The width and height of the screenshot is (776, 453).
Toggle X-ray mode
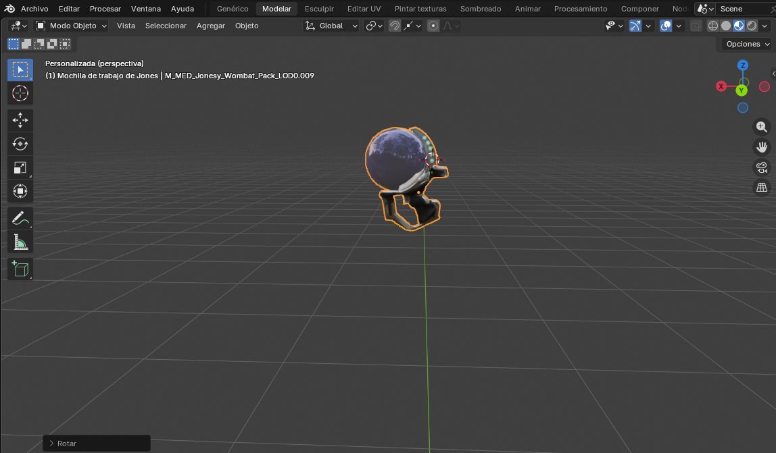(696, 26)
